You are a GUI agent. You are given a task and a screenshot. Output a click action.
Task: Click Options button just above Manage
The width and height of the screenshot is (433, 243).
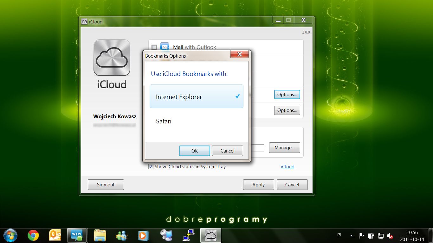pyautogui.click(x=287, y=110)
